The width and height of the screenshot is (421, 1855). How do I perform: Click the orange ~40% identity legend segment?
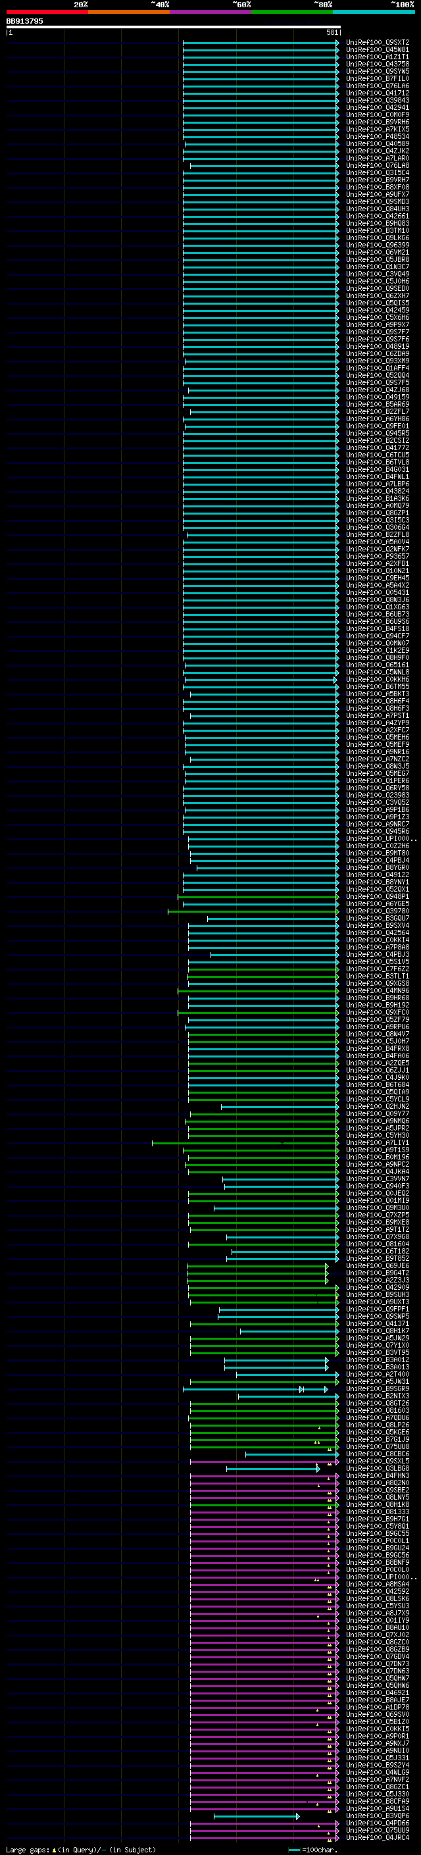coord(129,12)
